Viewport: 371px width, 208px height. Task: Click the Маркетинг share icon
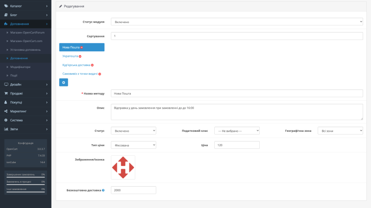6,111
